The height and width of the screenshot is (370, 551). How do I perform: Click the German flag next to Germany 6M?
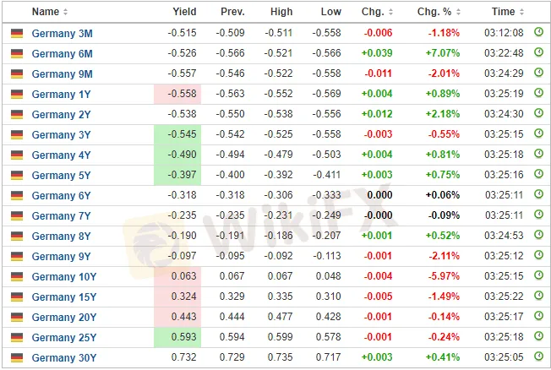(x=17, y=53)
